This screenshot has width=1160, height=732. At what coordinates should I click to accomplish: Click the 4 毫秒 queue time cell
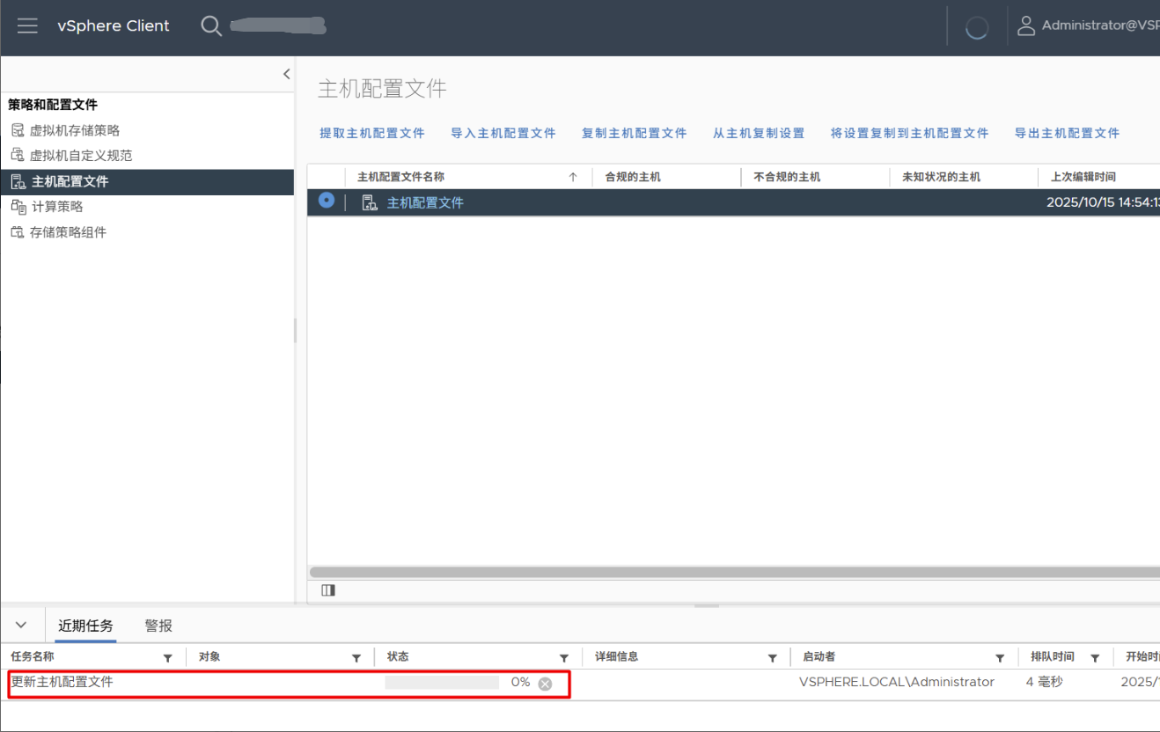pyautogui.click(x=1045, y=682)
